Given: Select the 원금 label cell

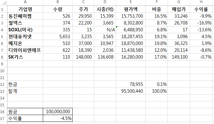Looking at the screenshot, I should 25,112.
